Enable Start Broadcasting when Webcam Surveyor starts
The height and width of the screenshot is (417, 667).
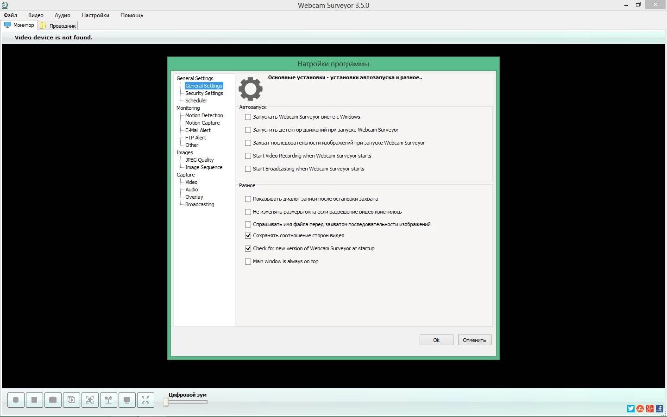coord(248,169)
